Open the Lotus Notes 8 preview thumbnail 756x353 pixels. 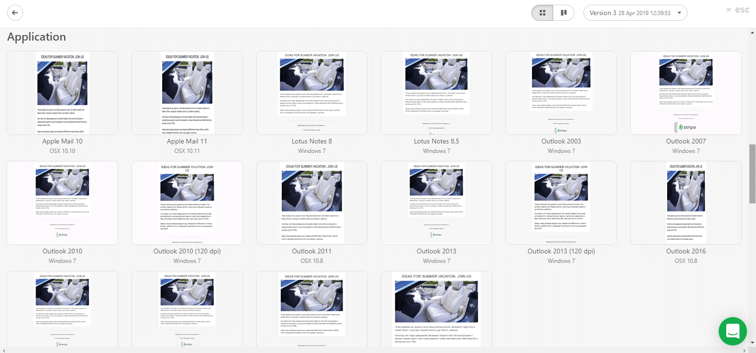(312, 92)
